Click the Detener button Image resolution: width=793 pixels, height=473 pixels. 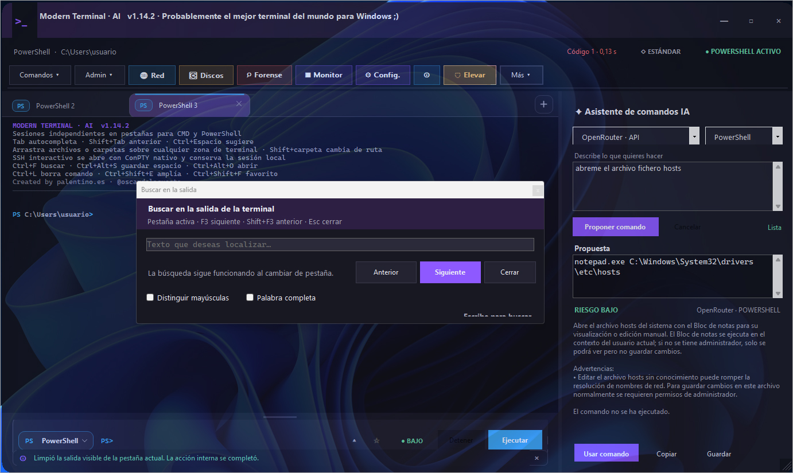461,440
